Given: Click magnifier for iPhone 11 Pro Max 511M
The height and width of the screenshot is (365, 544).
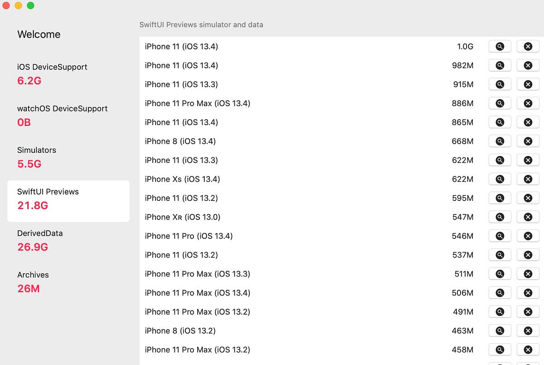Looking at the screenshot, I should [500, 274].
